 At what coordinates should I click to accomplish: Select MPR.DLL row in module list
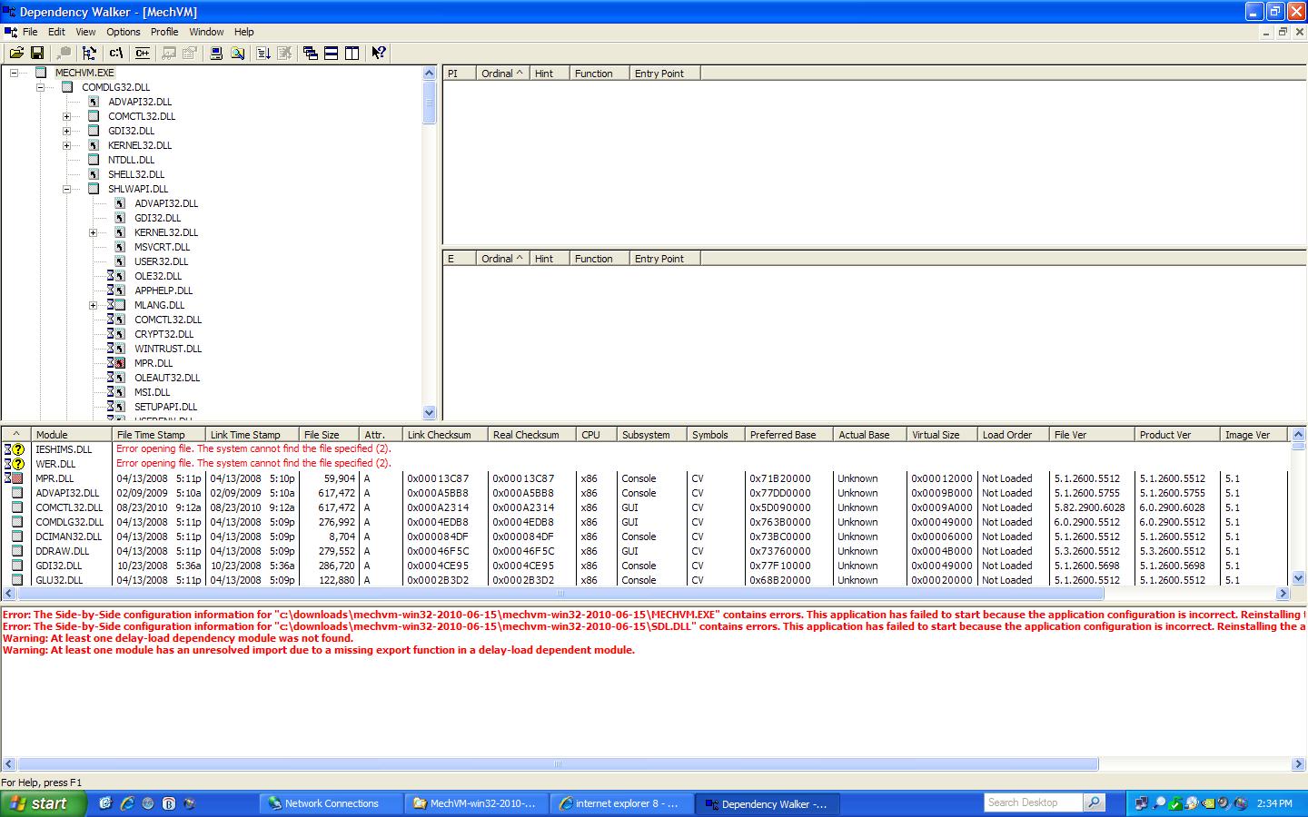coord(54,478)
